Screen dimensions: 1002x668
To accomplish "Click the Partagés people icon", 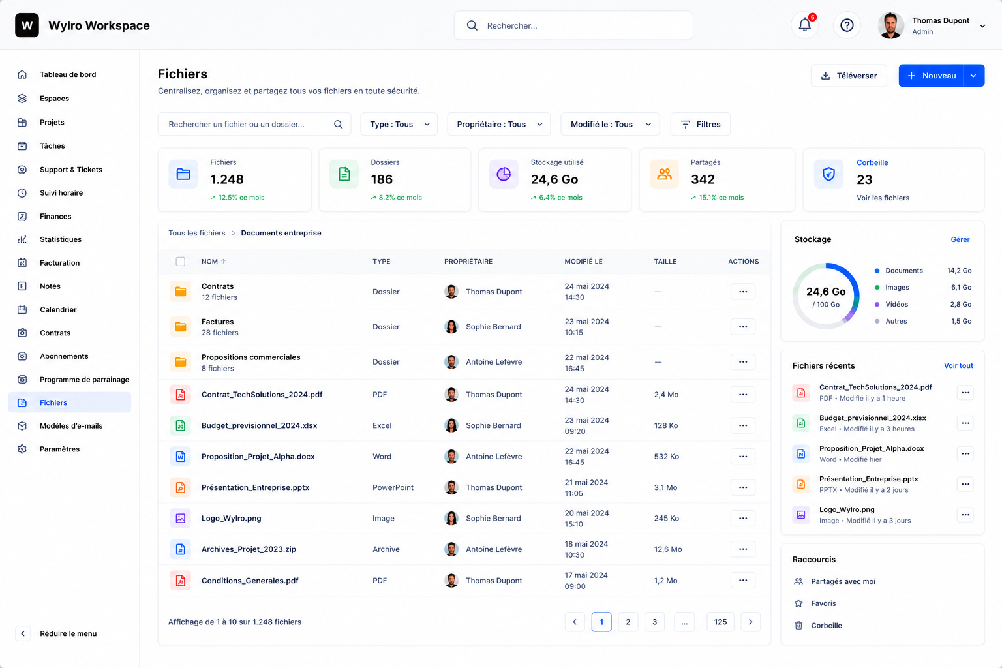I will (664, 174).
